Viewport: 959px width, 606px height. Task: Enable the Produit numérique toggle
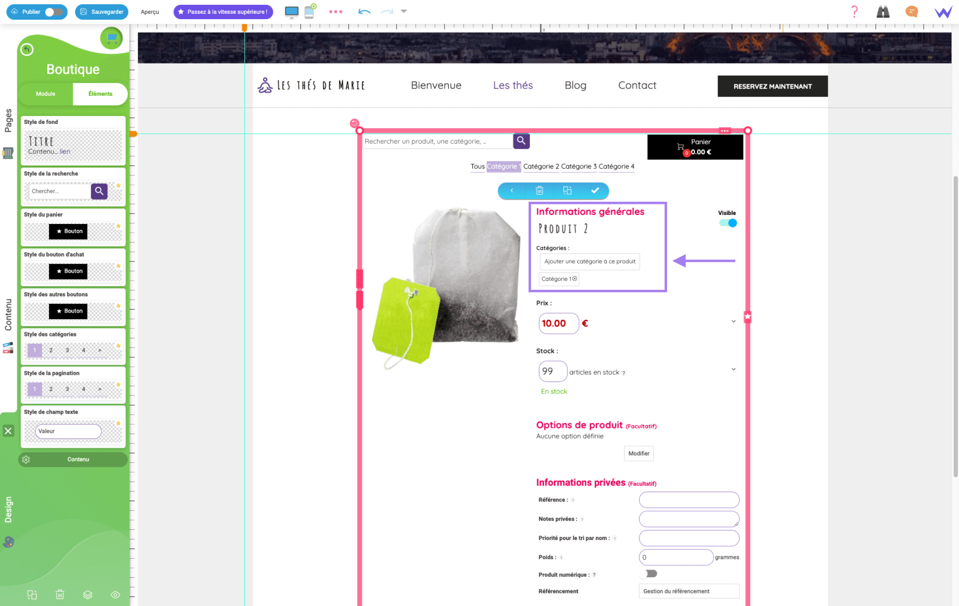650,573
